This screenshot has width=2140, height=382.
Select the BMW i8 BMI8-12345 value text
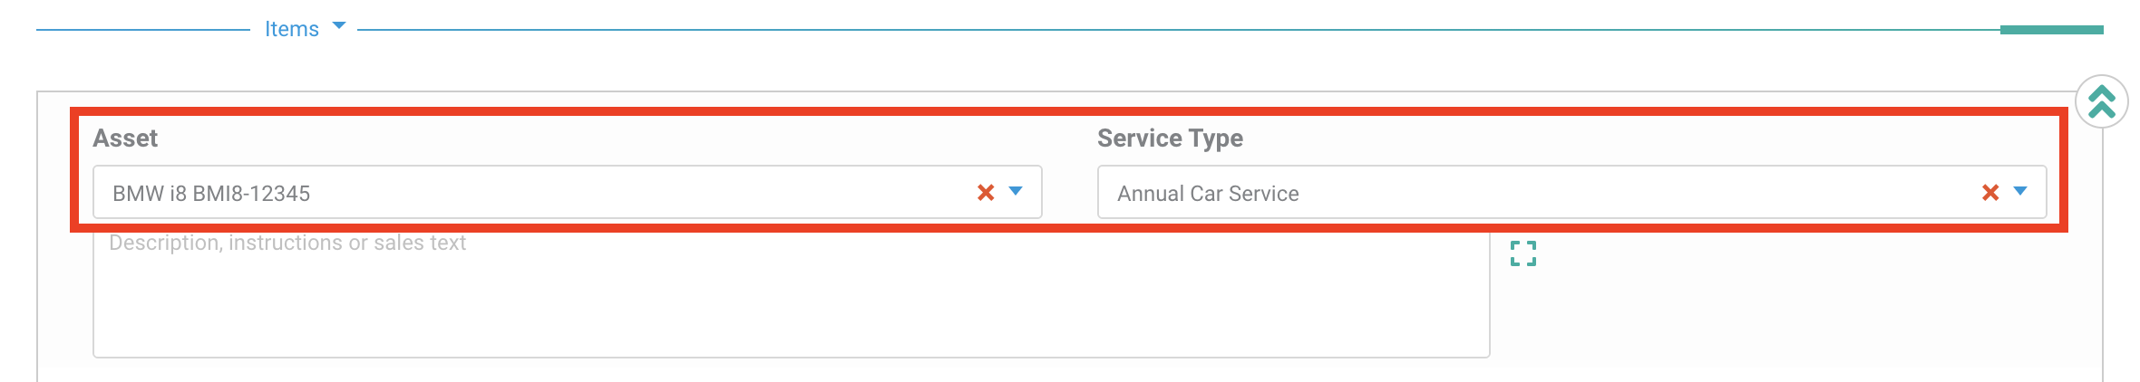[211, 193]
